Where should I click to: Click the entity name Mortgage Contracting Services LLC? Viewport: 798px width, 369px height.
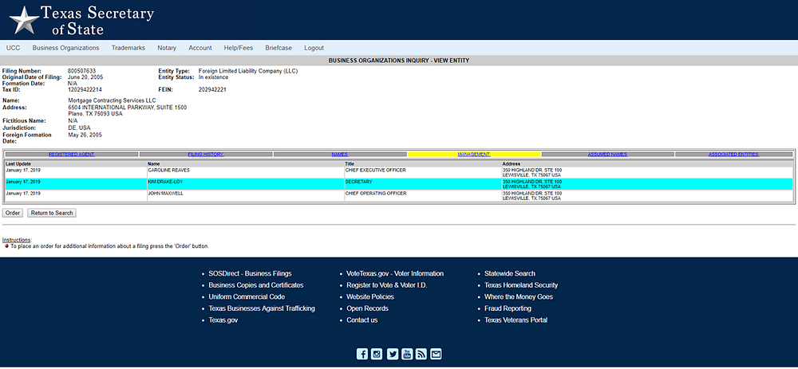tap(112, 100)
